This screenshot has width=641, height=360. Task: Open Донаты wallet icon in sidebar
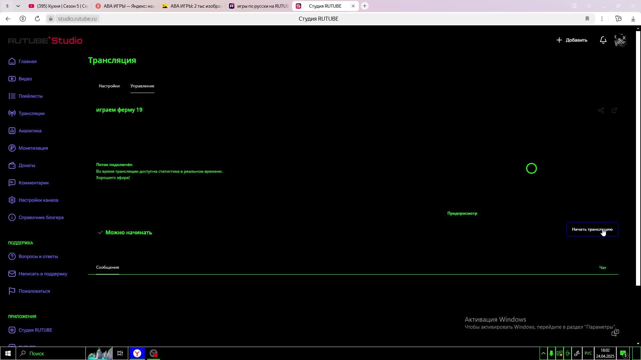coord(12,165)
